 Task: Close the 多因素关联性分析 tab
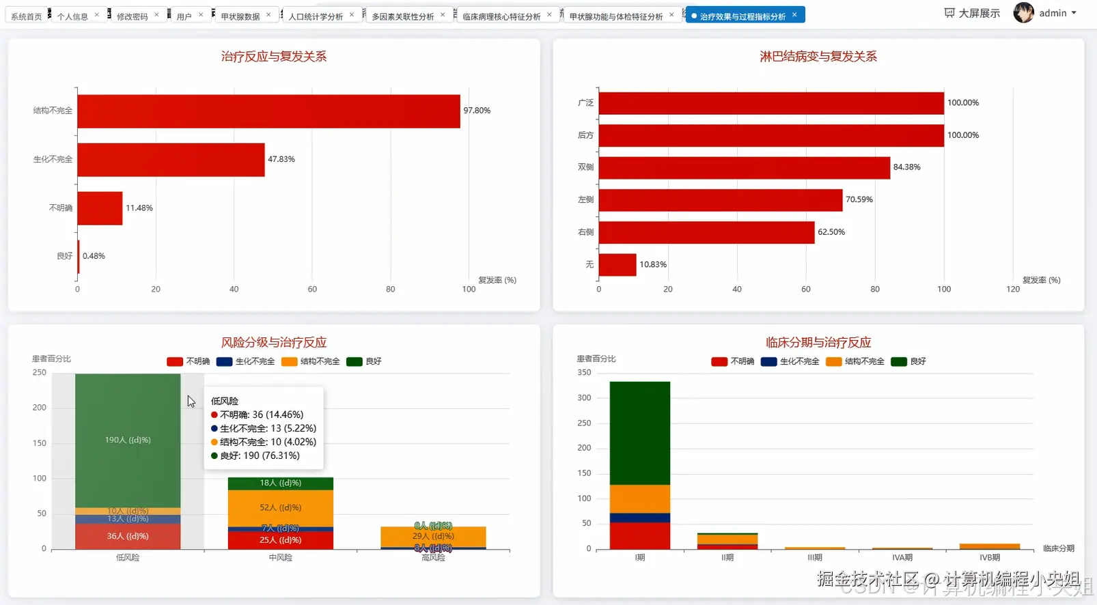click(443, 14)
